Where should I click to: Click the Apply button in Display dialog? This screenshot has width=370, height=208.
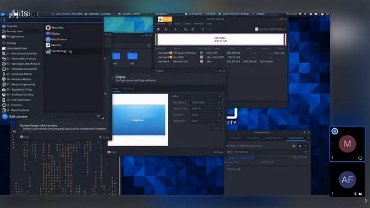click(x=216, y=128)
